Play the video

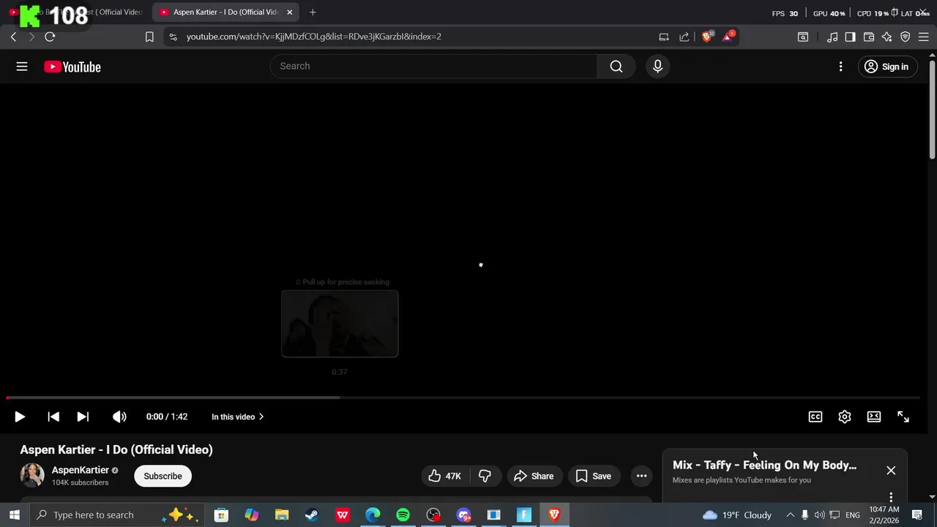[x=20, y=416]
